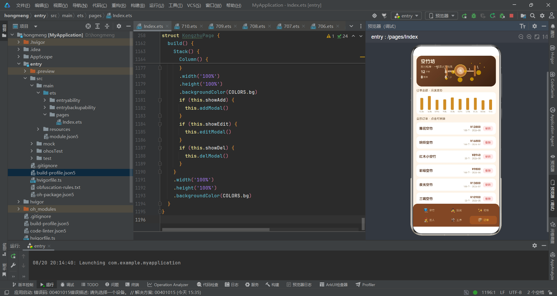Open the 终端 terminal tool window
557x296 pixels.
(132, 285)
